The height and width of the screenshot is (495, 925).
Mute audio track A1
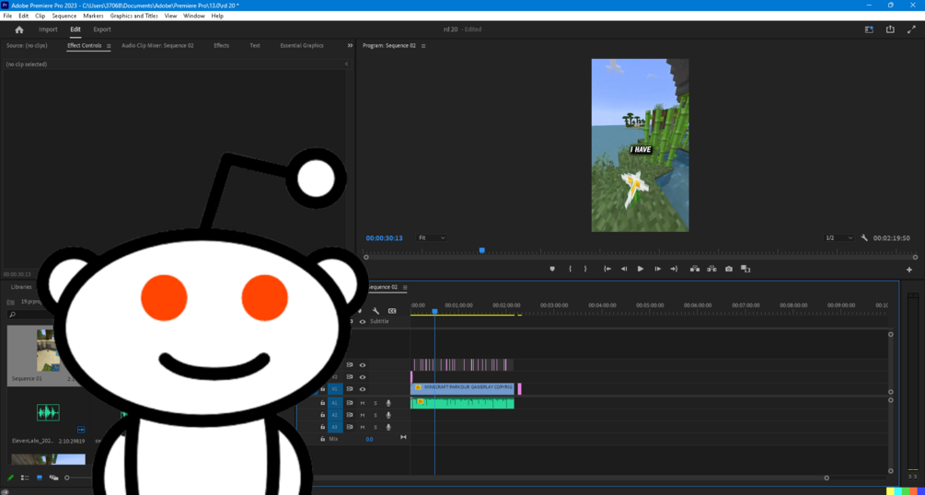point(363,403)
